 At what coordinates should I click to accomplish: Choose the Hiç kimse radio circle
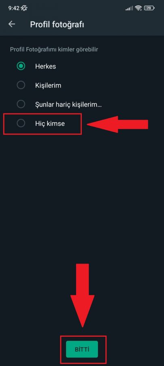[x=21, y=123]
